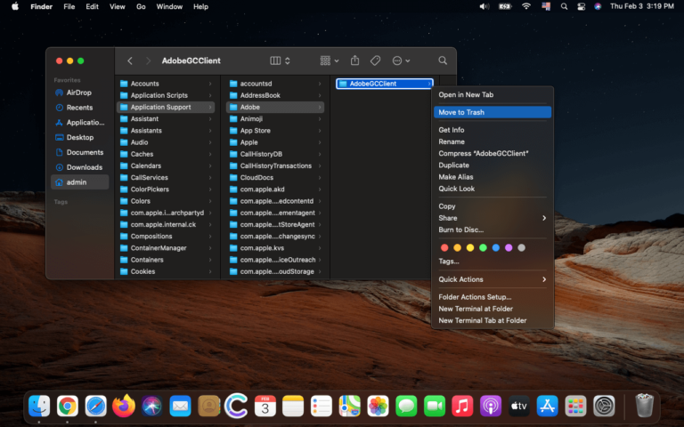
Task: Expand the Quick Actions submenu
Action: coord(492,279)
